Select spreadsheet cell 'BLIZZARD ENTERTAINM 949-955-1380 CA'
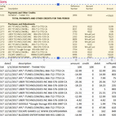116x116 pixels. point(44,115)
